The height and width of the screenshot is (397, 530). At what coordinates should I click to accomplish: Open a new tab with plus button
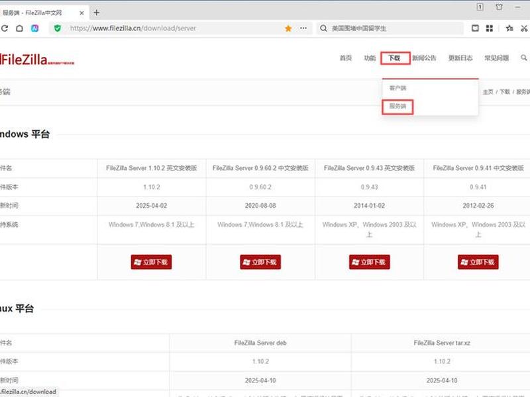(97, 13)
